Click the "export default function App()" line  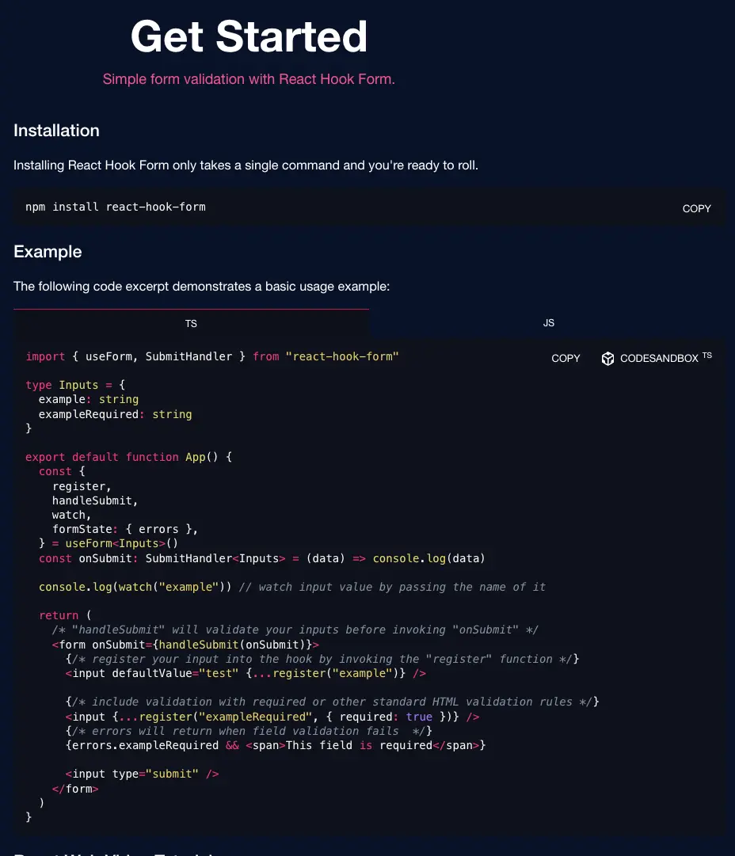tap(128, 457)
